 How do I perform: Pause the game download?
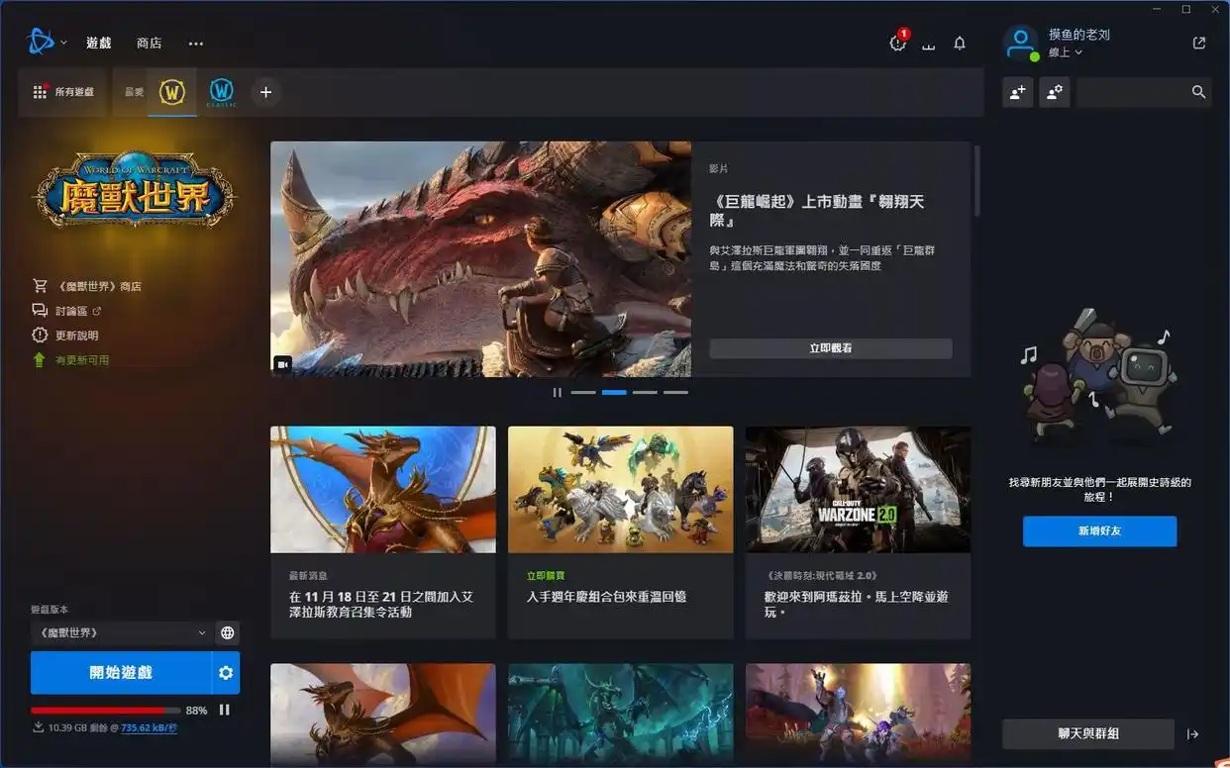coord(225,710)
